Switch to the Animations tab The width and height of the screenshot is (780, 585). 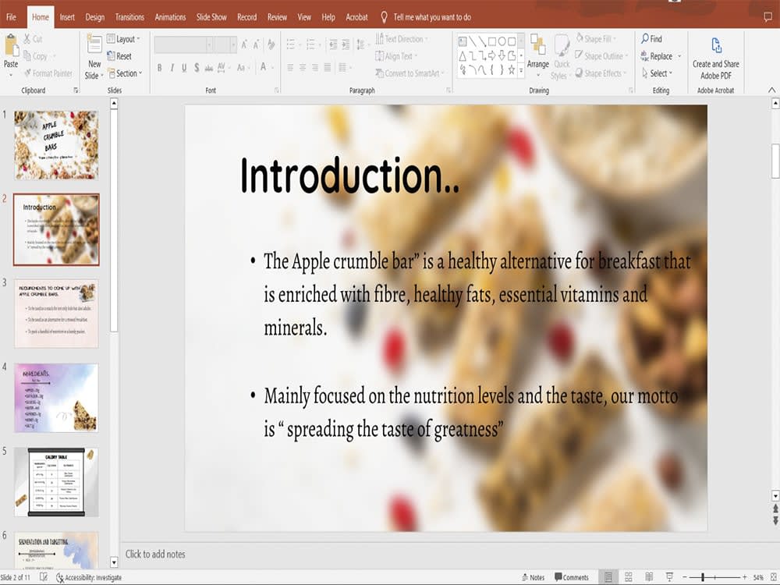point(170,17)
